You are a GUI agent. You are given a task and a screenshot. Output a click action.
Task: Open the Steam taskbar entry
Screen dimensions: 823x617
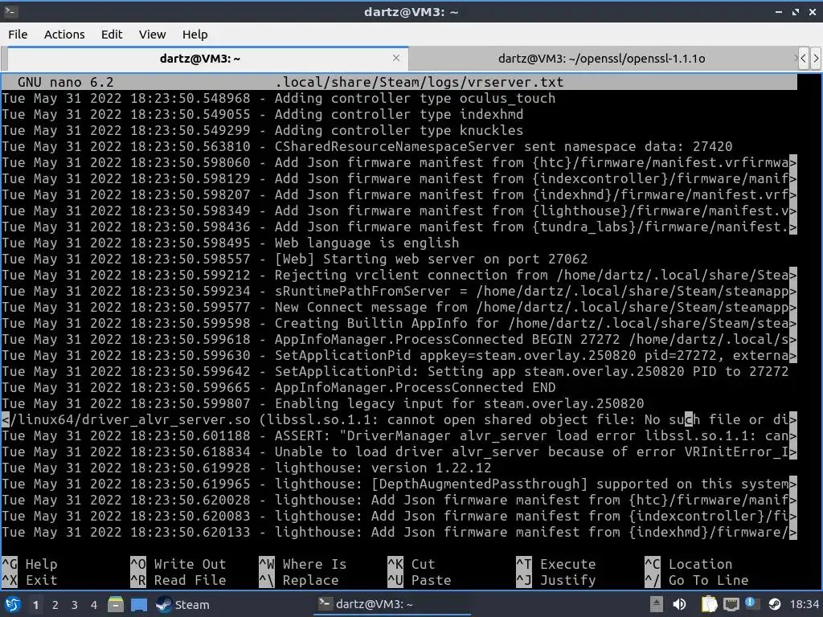click(182, 604)
